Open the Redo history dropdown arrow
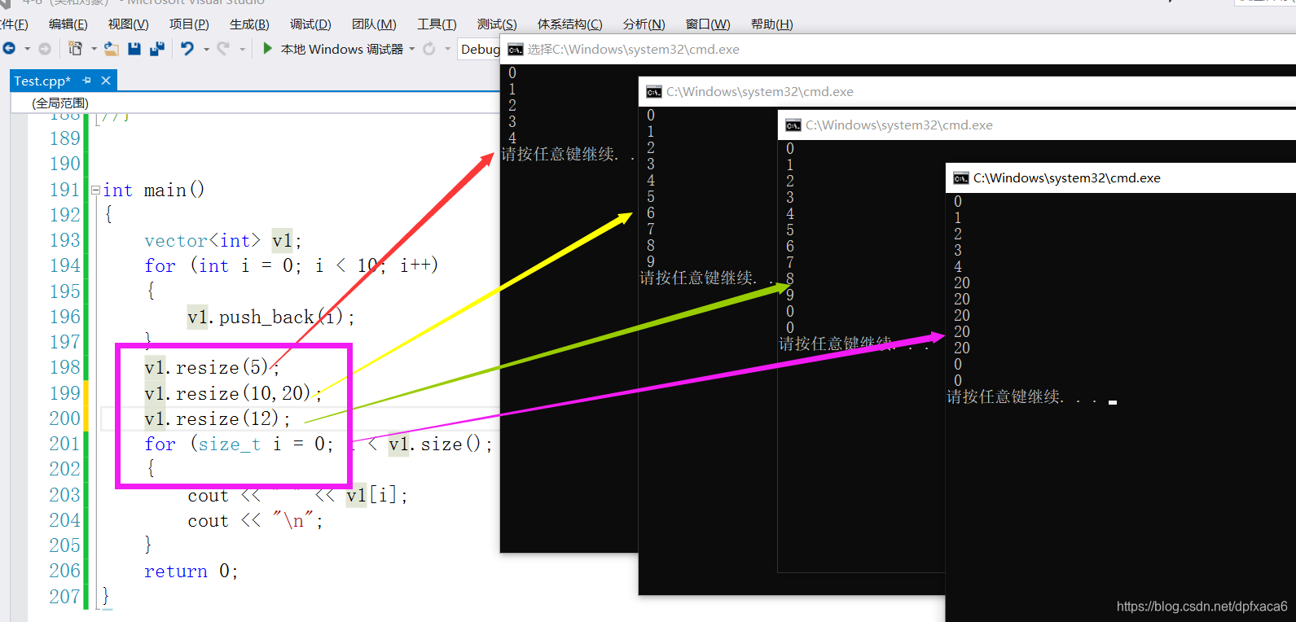 (x=242, y=49)
